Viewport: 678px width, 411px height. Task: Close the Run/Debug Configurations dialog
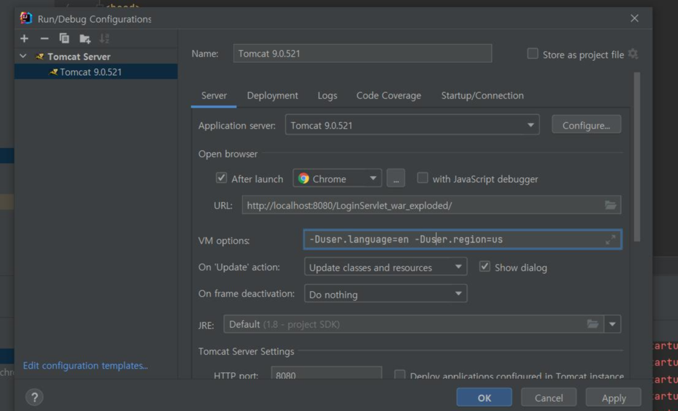634,18
